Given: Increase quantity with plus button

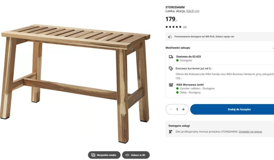Looking at the screenshot, I should pyautogui.click(x=183, y=109).
